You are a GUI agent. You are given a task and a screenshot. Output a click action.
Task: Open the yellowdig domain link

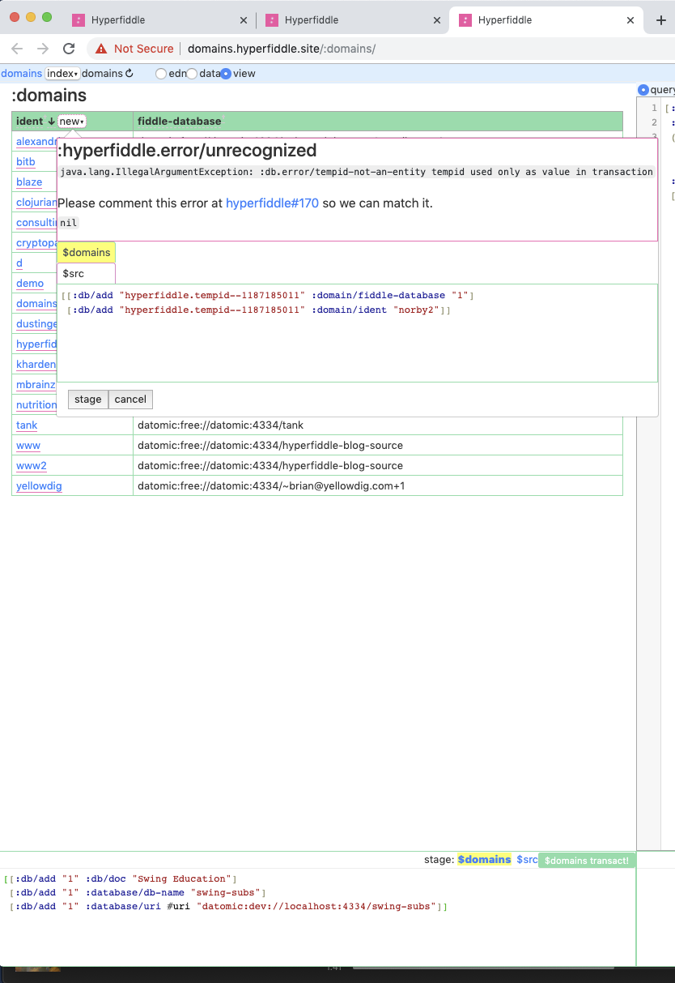point(39,486)
